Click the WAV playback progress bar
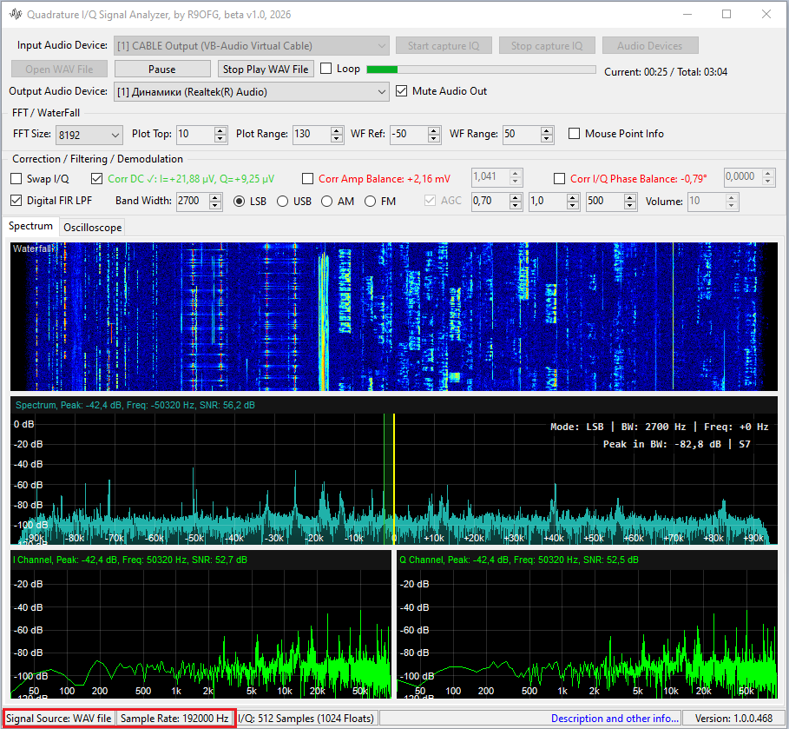Image resolution: width=789 pixels, height=729 pixels. 481,70
